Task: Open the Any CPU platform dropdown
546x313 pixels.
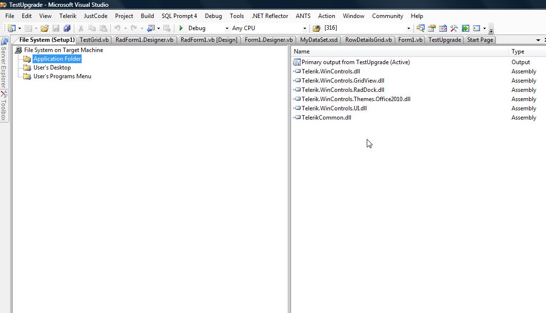Action: click(x=305, y=28)
